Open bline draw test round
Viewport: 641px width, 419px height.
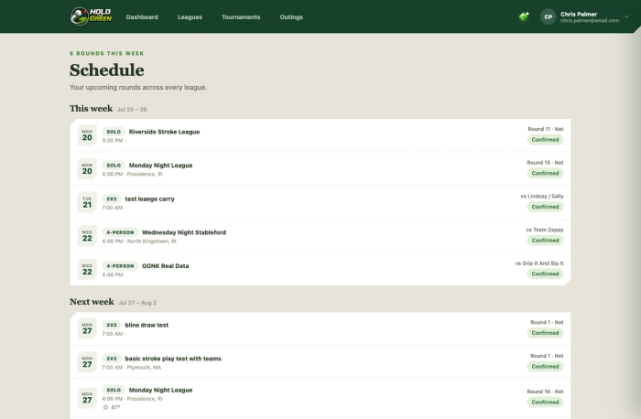click(x=320, y=328)
